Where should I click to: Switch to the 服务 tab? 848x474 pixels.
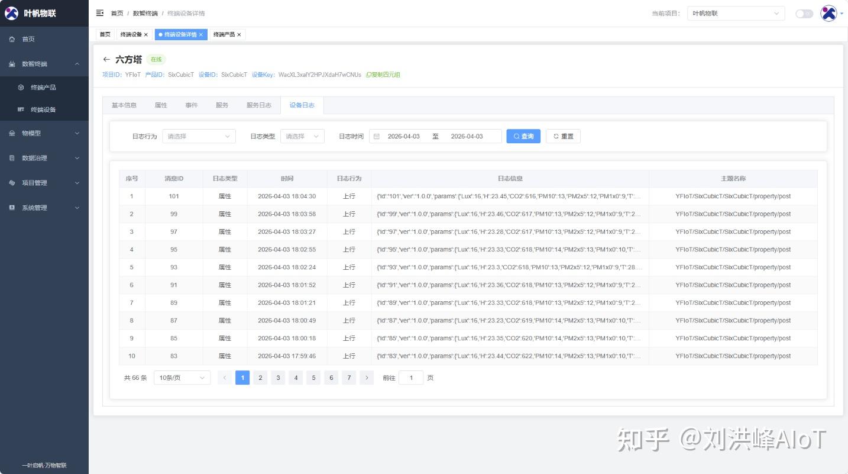point(222,105)
